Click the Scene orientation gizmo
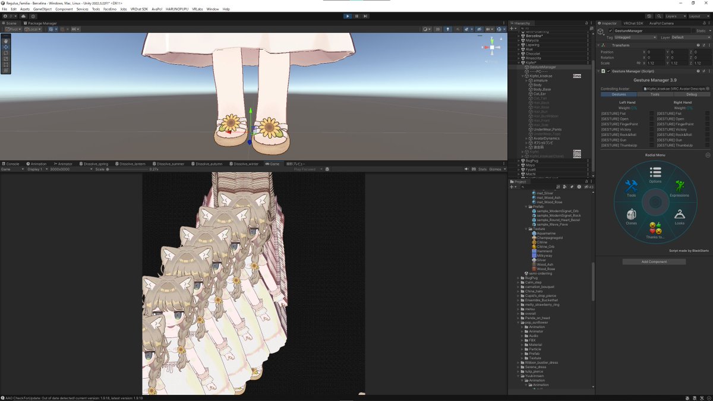This screenshot has width=713, height=401. tap(491, 46)
